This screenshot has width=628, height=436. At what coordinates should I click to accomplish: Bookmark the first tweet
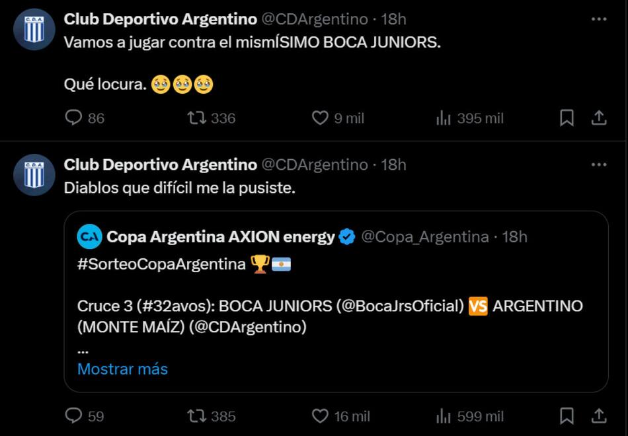click(567, 117)
